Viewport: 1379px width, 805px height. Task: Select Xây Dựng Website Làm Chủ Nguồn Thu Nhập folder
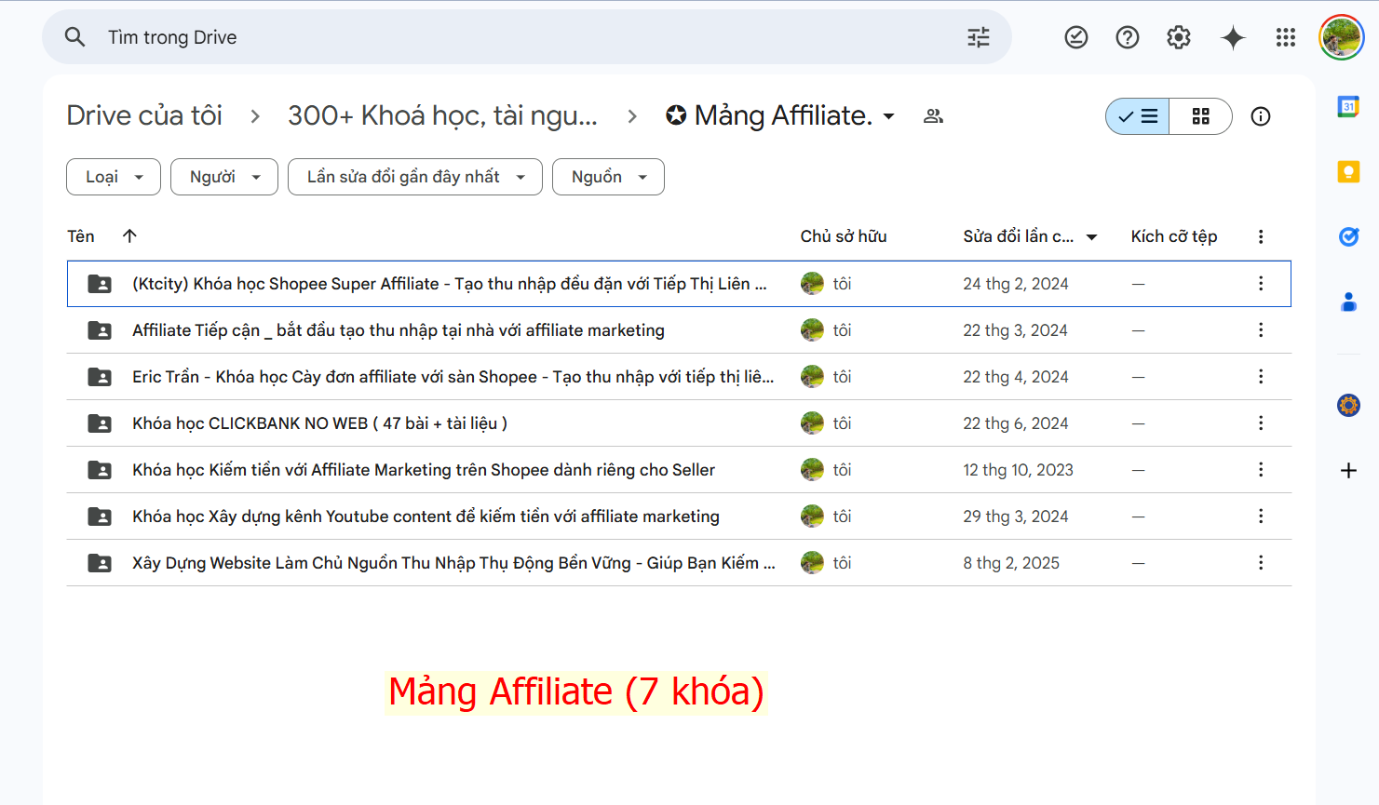(679, 563)
